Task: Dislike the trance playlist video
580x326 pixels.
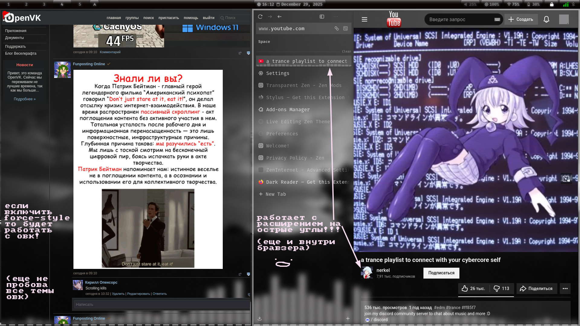Action: [501, 289]
